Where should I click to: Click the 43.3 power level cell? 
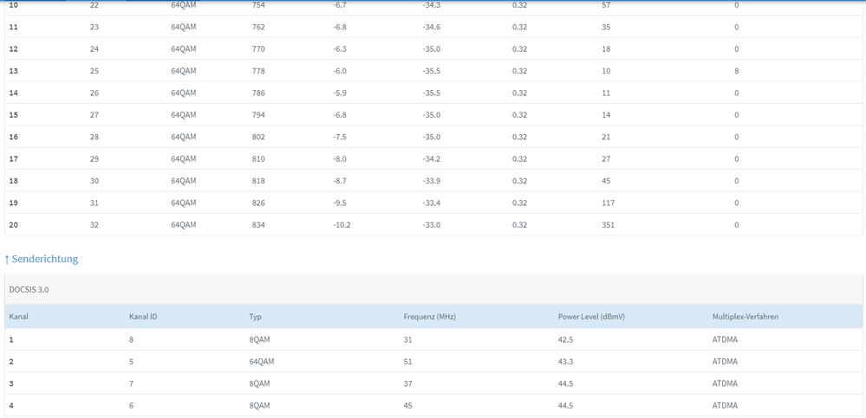(x=565, y=362)
